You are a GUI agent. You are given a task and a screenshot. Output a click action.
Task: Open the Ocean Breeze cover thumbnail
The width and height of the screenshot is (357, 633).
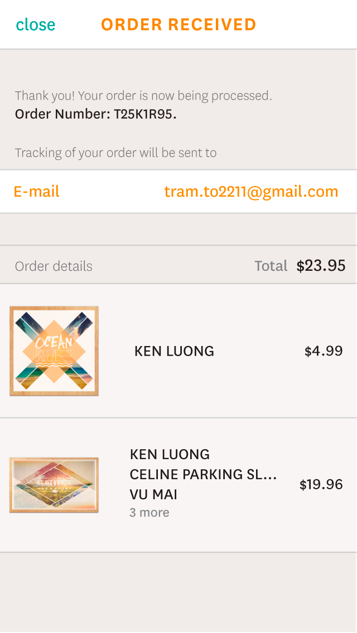(54, 351)
